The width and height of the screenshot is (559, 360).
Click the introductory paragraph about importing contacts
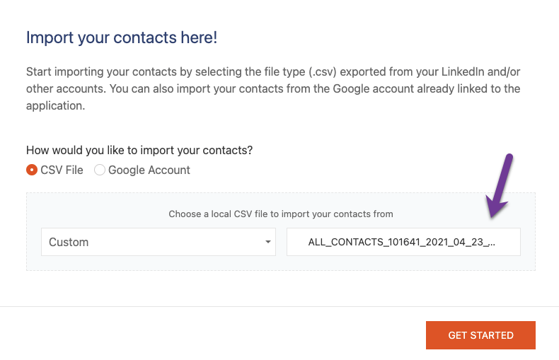[273, 89]
